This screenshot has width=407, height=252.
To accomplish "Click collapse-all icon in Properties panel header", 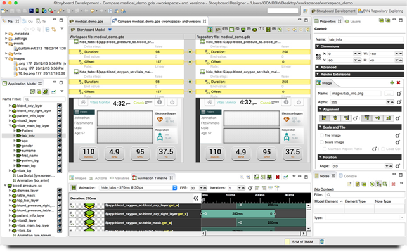I will [381, 20].
